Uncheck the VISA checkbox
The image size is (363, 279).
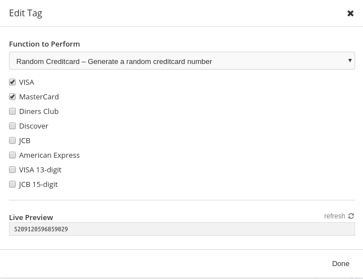pos(12,82)
